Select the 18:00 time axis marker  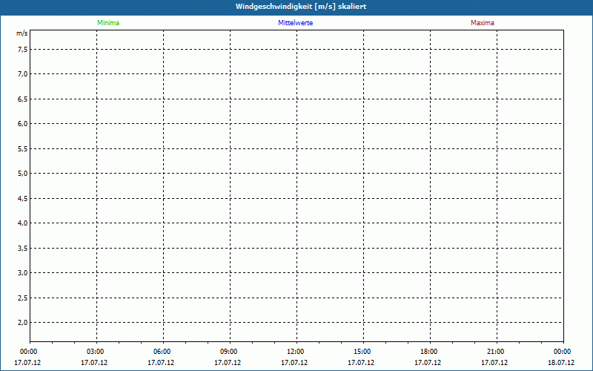[428, 352]
